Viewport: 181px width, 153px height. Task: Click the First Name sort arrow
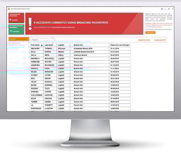42,45
